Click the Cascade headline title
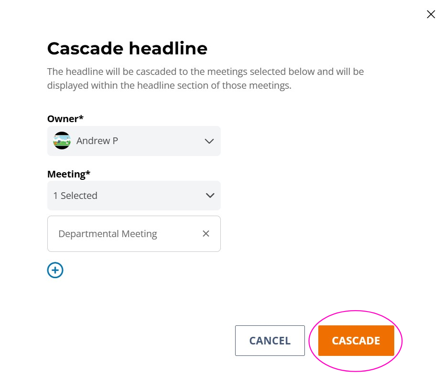 [x=127, y=48]
